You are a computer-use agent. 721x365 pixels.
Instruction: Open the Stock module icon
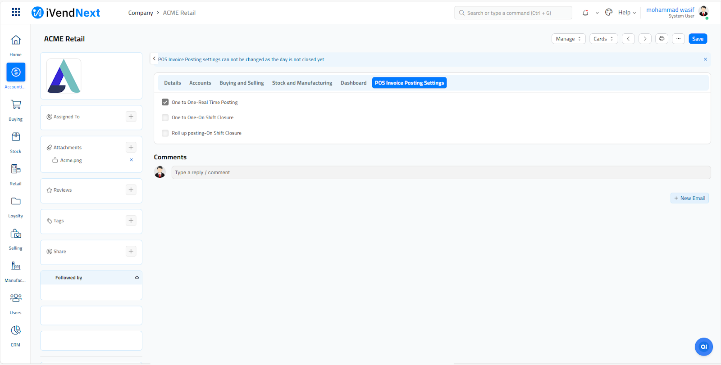click(16, 137)
